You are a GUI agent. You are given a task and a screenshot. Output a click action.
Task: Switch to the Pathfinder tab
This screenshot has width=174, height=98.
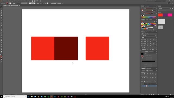coord(151,71)
